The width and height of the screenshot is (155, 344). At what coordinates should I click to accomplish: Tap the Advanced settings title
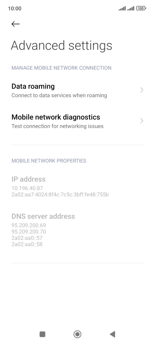tap(61, 45)
